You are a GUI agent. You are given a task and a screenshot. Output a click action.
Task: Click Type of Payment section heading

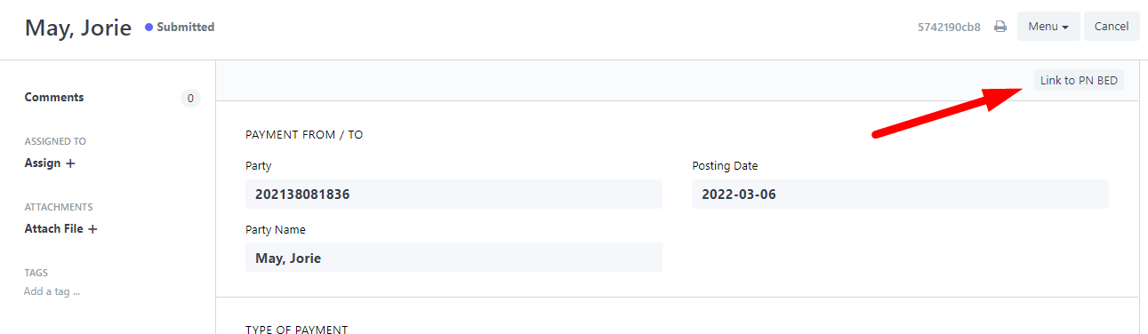pyautogui.click(x=296, y=330)
